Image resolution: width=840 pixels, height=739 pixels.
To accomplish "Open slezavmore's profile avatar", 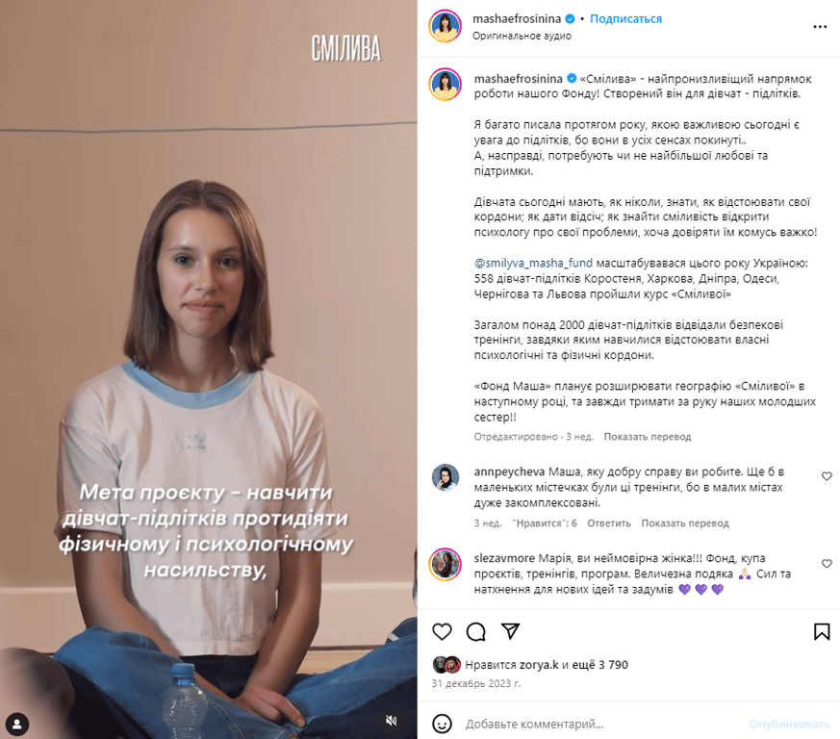I will 445,564.
